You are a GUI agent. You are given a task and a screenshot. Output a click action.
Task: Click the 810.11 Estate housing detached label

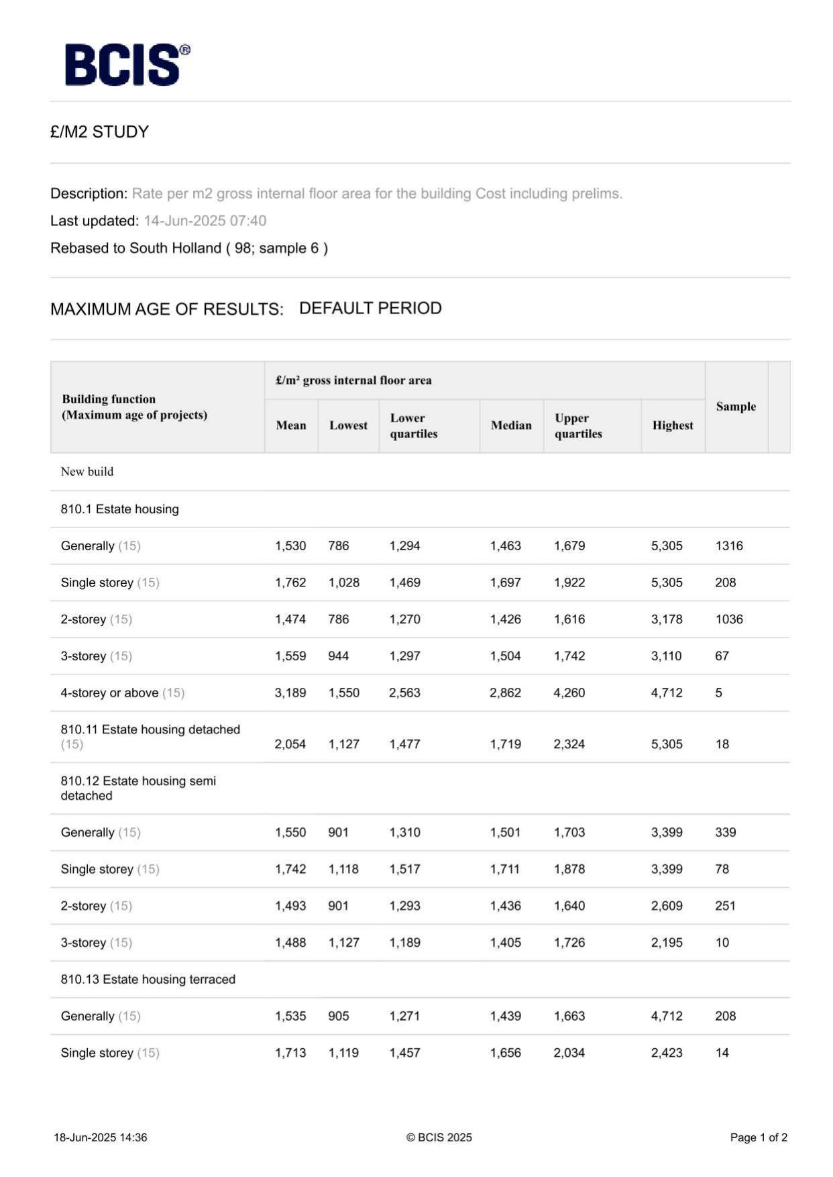[150, 730]
